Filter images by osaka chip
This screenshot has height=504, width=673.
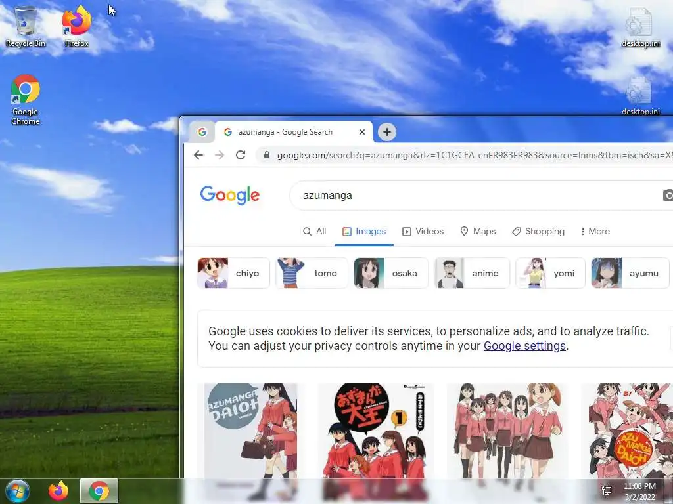(391, 273)
